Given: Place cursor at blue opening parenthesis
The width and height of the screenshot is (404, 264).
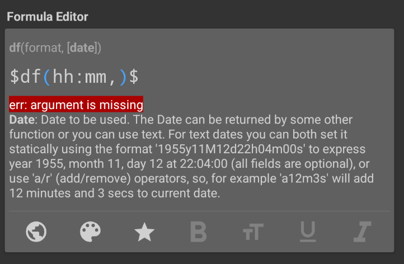Looking at the screenshot, I should 47,77.
